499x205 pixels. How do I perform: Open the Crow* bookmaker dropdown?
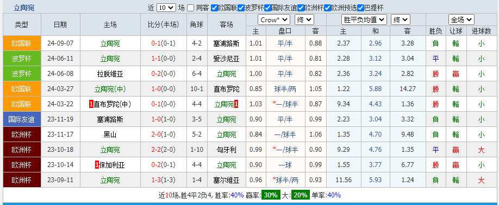tap(273, 20)
